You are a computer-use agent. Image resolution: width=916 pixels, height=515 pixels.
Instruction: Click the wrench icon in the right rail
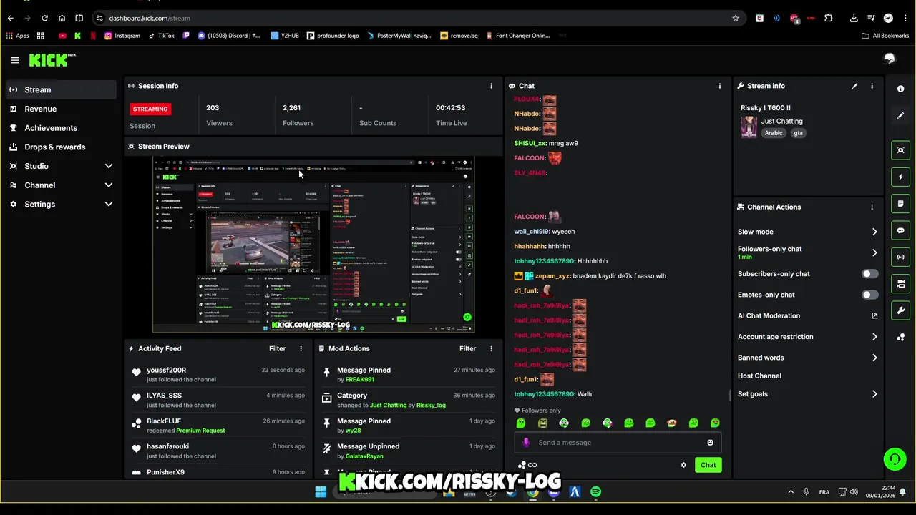(x=900, y=310)
